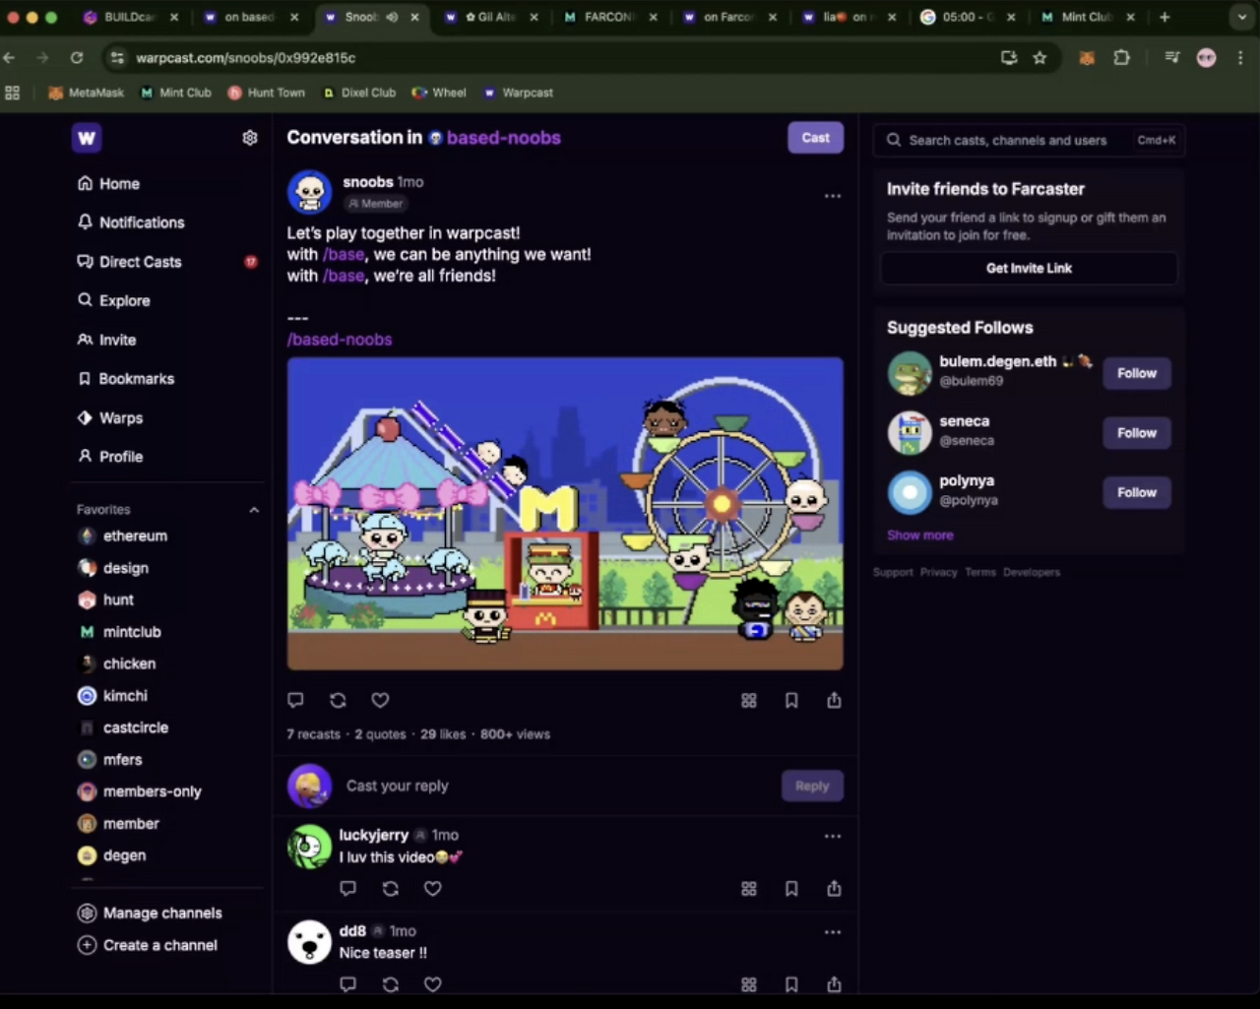The image size is (1260, 1009).
Task: Bookmark this page with Chrome star
Action: (x=1039, y=58)
